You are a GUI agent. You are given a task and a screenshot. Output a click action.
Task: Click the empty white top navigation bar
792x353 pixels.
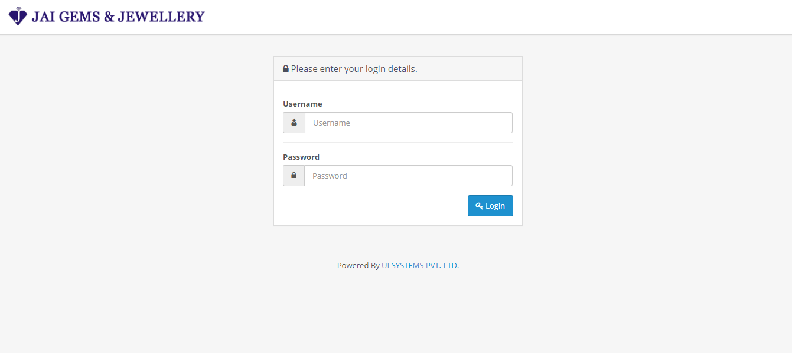tap(472, 17)
